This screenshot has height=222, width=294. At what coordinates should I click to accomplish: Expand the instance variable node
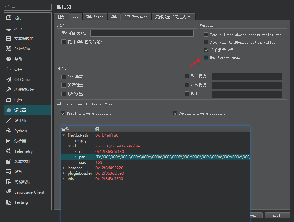[64, 168]
